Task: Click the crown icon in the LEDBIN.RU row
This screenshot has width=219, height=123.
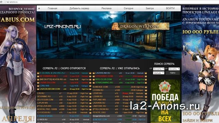Action: 146,90
